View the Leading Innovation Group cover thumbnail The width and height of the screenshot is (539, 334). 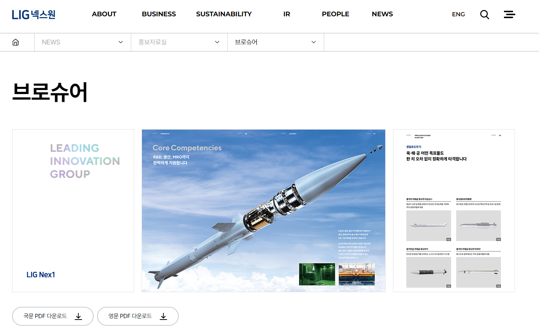73,211
